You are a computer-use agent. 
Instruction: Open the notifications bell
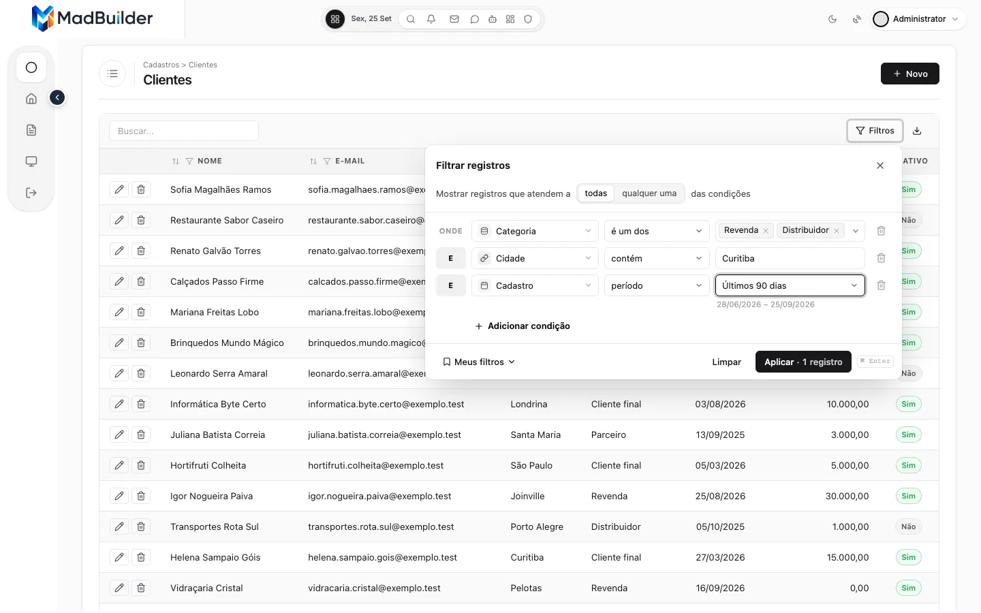(x=431, y=19)
